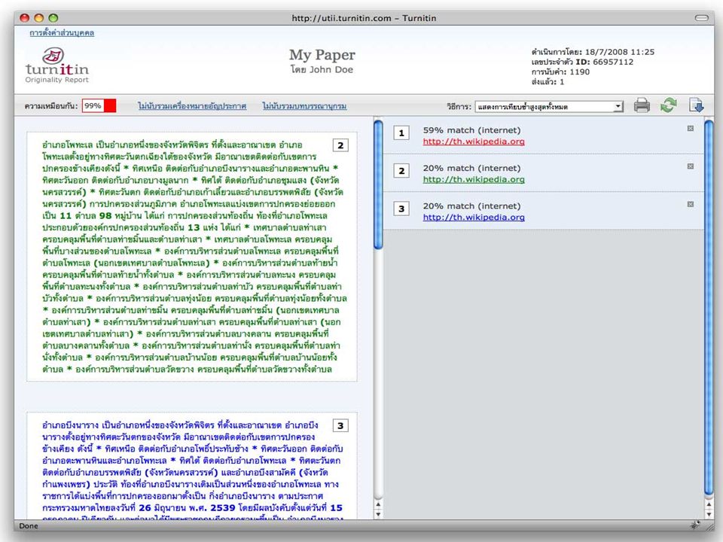Click the source number 3 box in matches list

[401, 209]
